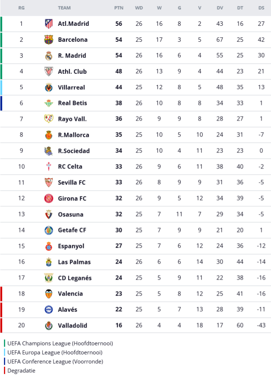Click the Real Betis club crest
271x378 pixels.
pos(49,103)
